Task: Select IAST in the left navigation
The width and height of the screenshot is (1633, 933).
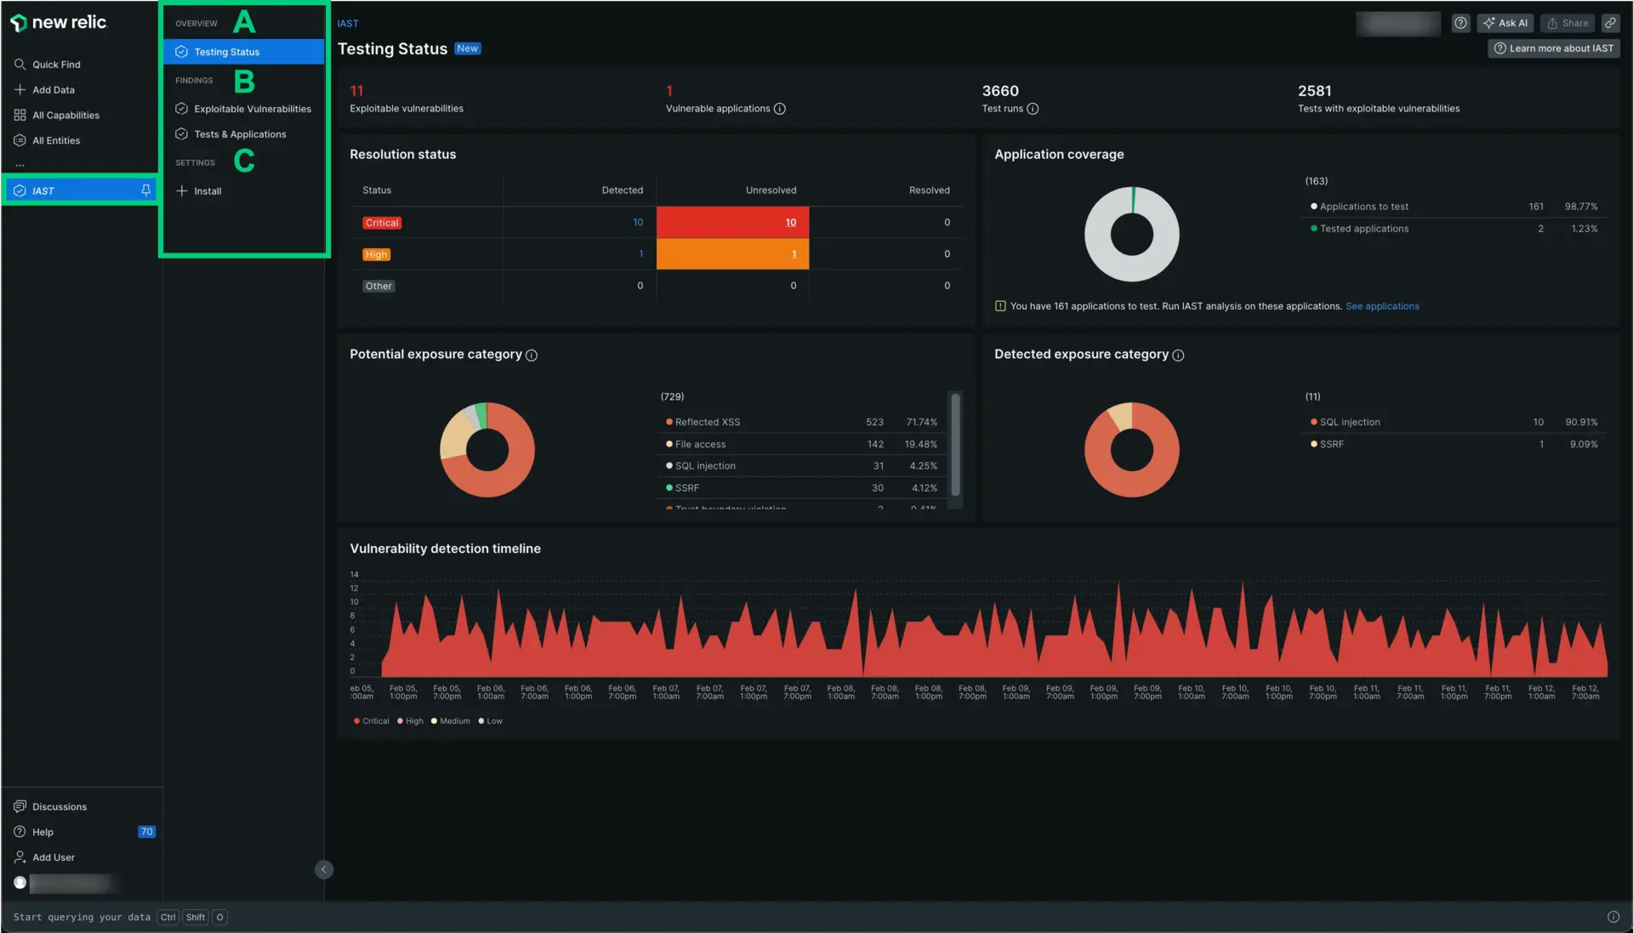Action: point(81,191)
